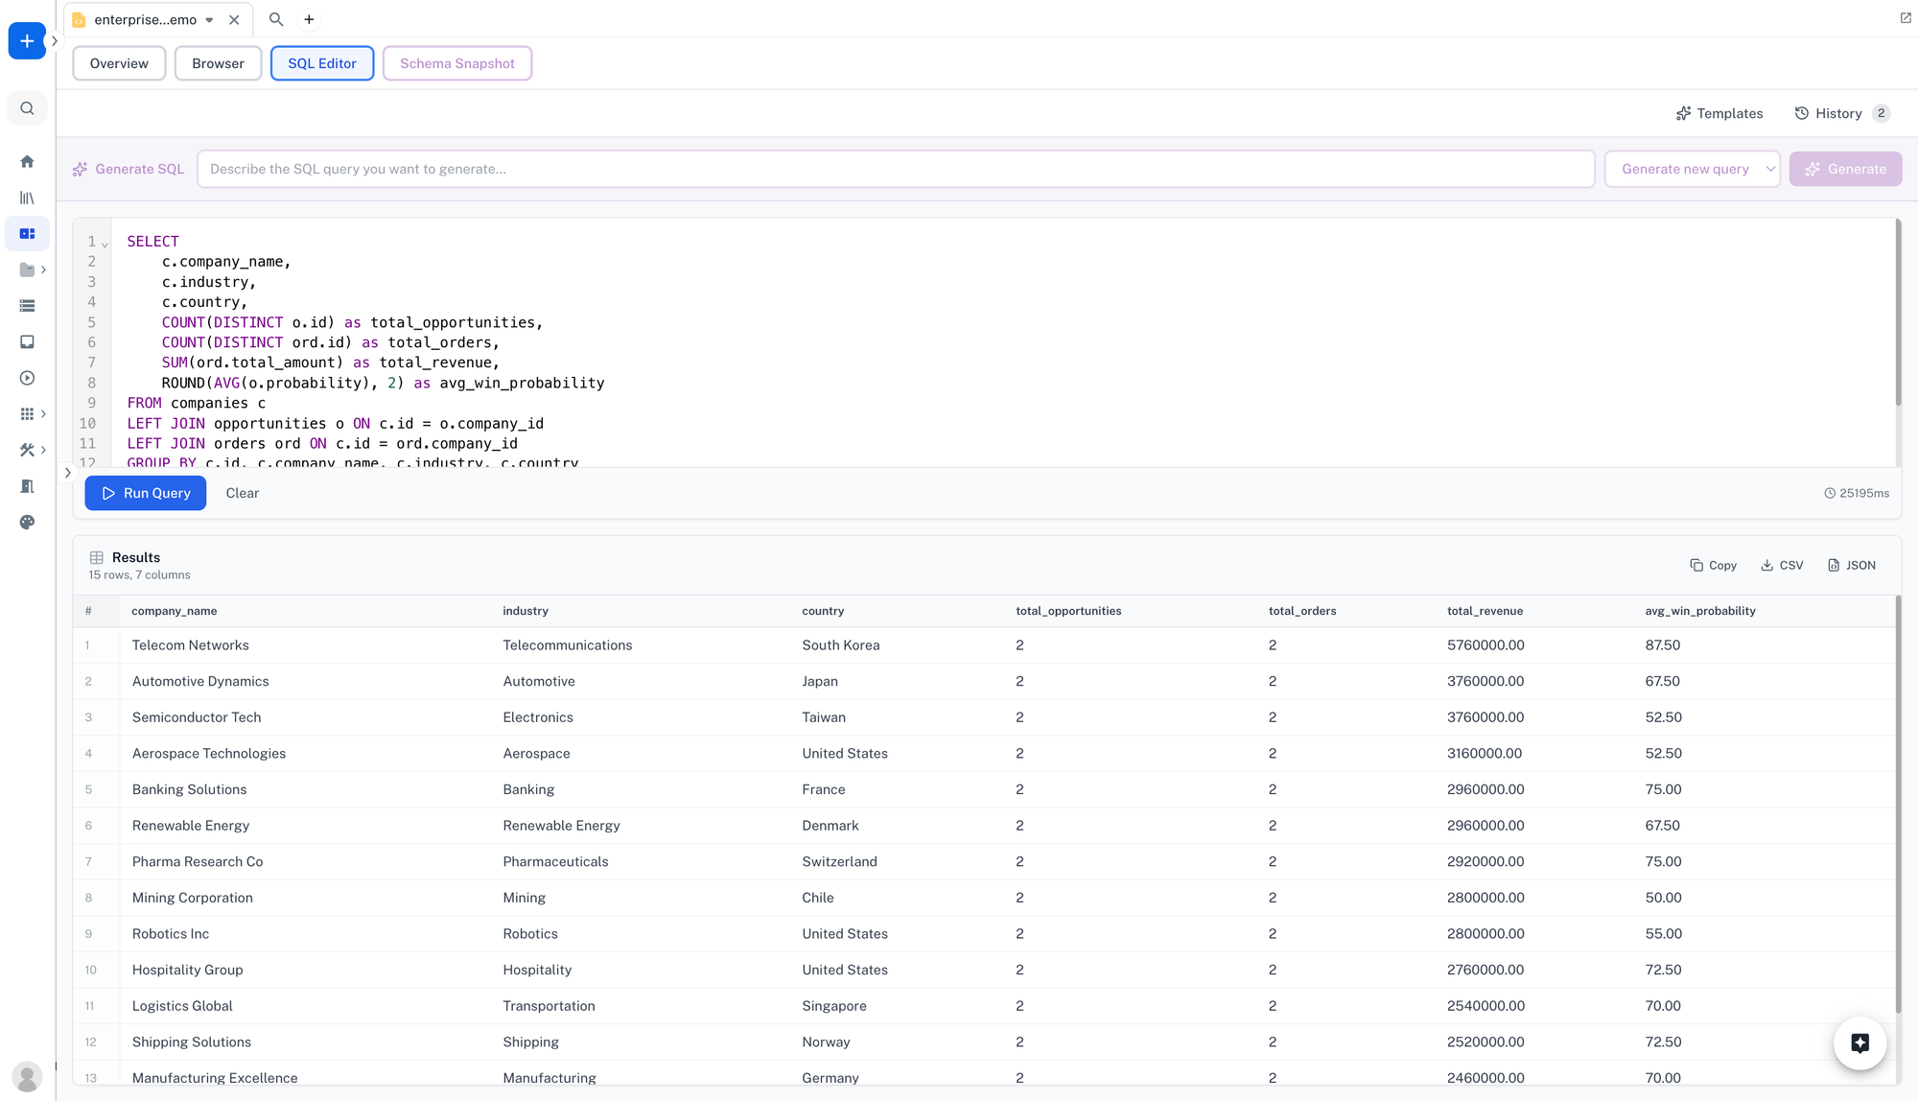Open the color palette icon in sidebar
This screenshot has width=1918, height=1101.
27,522
